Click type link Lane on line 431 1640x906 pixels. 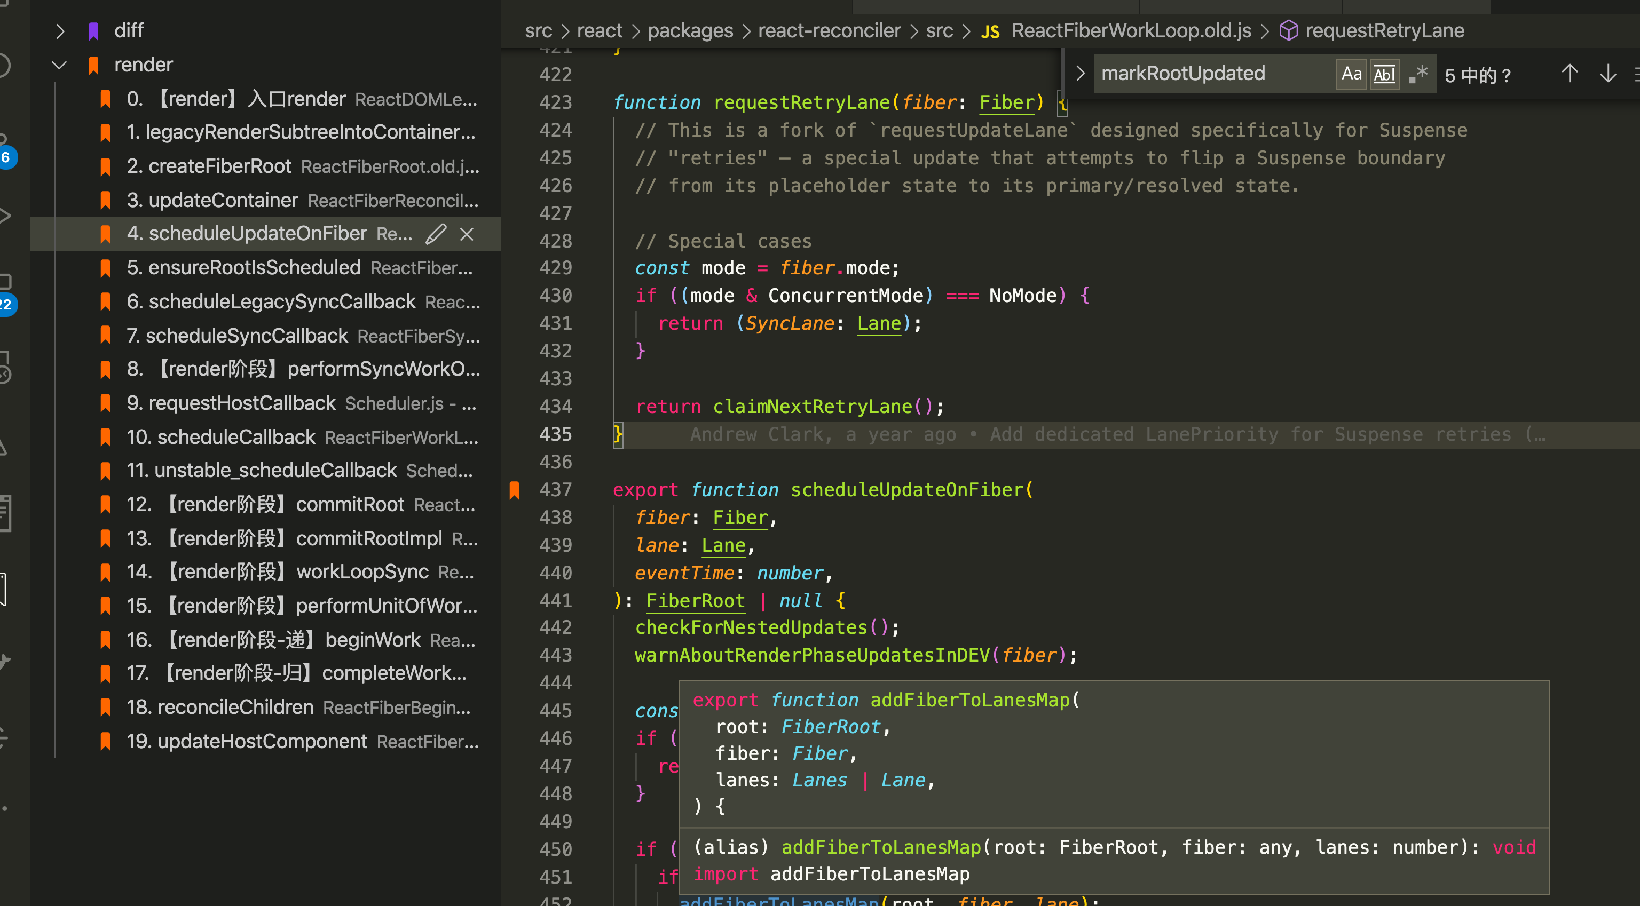879,324
